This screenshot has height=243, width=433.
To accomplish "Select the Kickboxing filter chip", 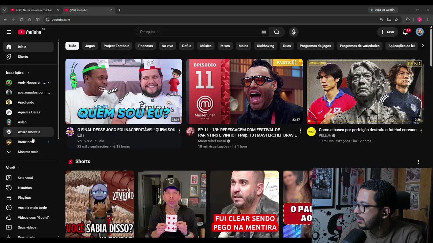I will coord(266,46).
